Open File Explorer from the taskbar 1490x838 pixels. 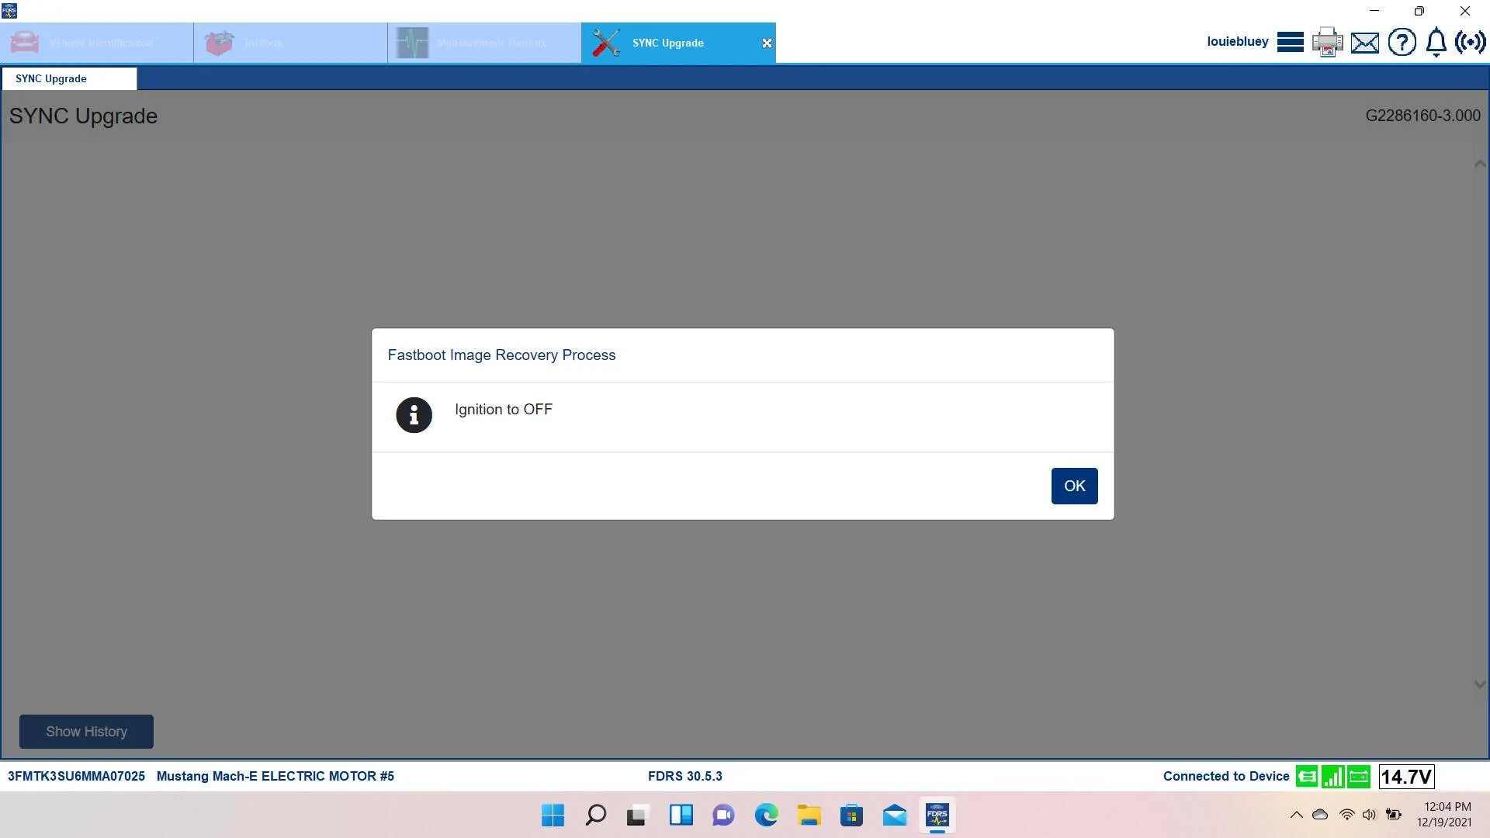click(x=809, y=815)
